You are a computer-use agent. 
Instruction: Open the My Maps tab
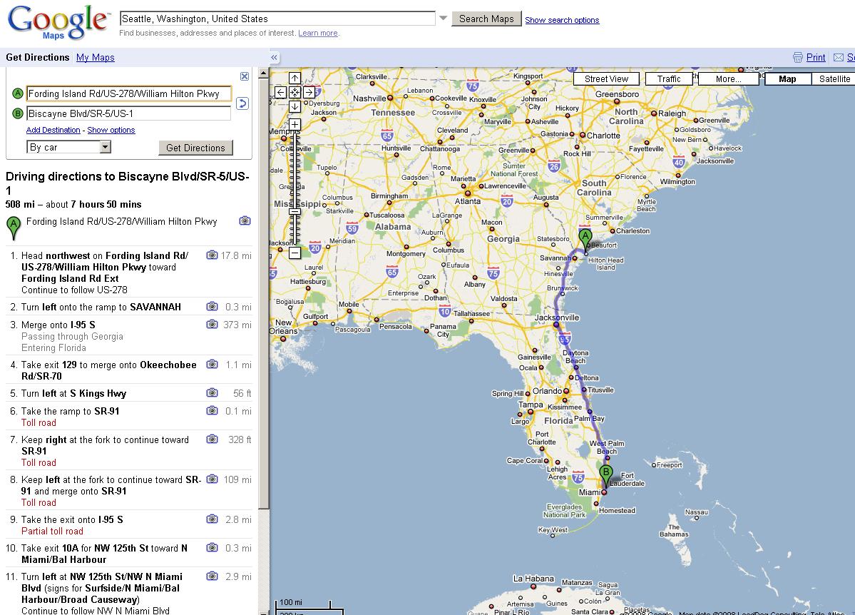[x=95, y=58]
